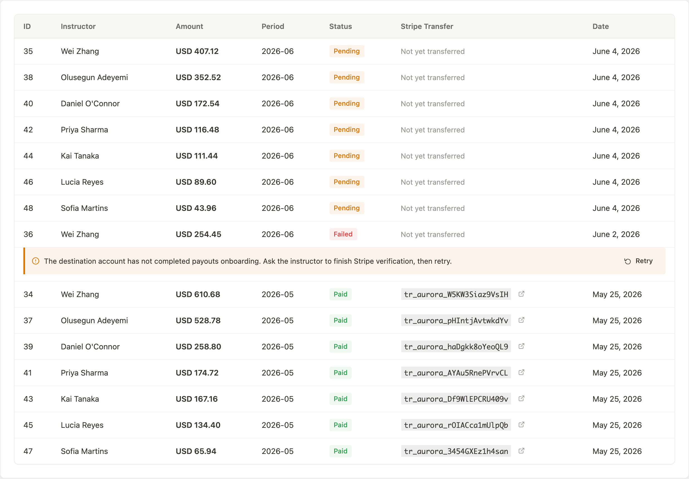The image size is (689, 479).
Task: Select transfer ID tr_aurora_Df9WlEPCRU409v
Action: [x=456, y=399]
